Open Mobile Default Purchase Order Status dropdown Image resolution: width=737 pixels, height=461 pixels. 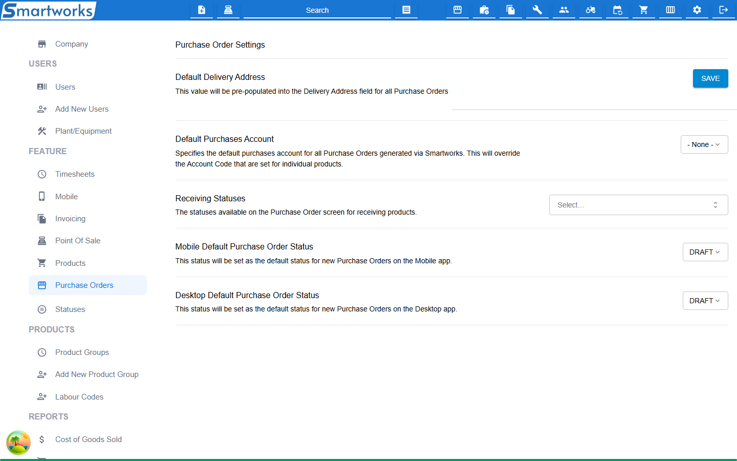point(705,252)
